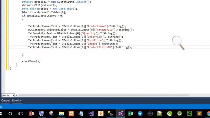
Task: Place cursor in DDLCategory.SelectedValue
Action: pyautogui.click(x=47, y=30)
